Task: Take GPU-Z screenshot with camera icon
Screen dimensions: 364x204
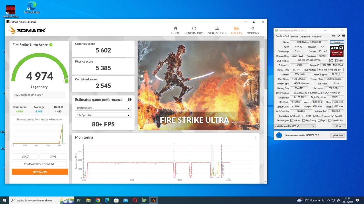Action: point(334,36)
